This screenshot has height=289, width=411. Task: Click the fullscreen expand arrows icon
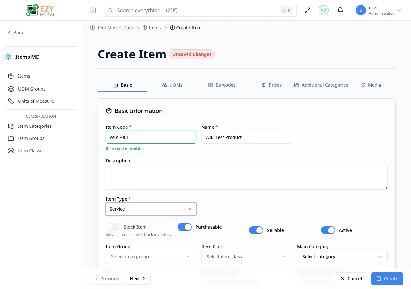click(307, 10)
